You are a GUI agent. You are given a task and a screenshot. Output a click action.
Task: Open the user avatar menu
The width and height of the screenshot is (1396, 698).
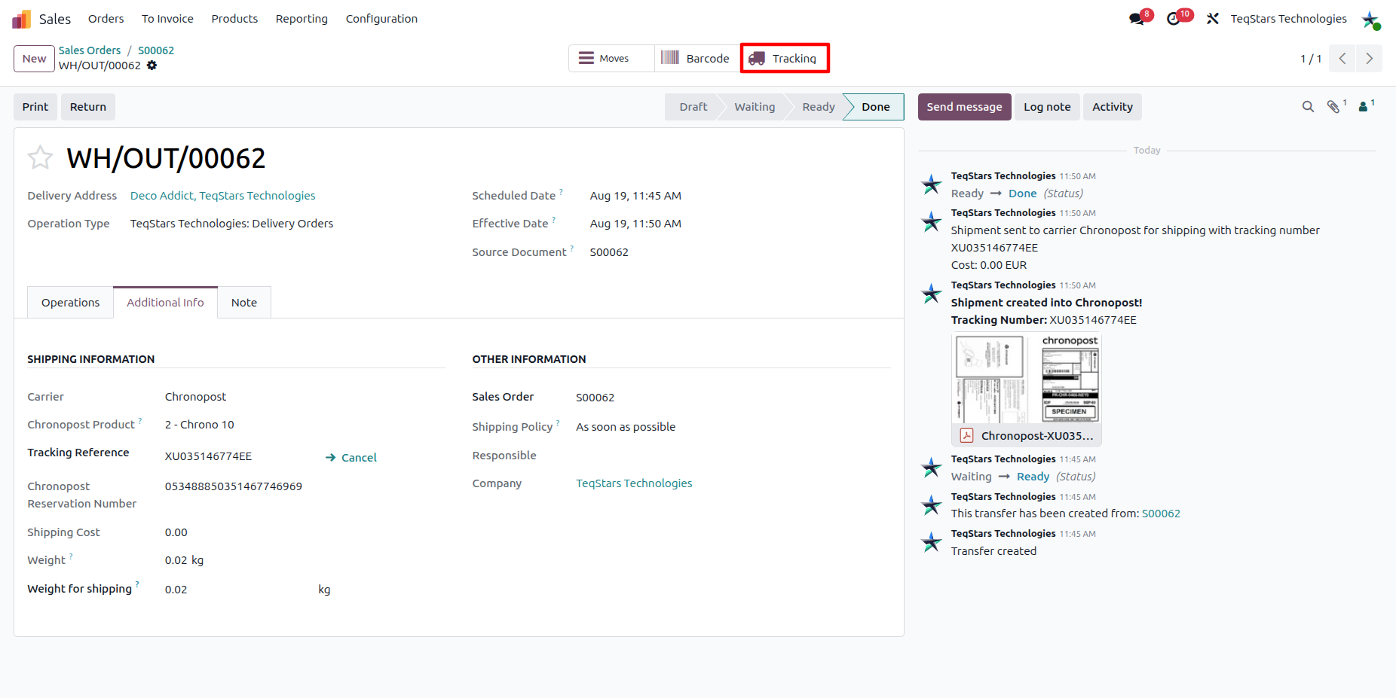coord(1370,20)
